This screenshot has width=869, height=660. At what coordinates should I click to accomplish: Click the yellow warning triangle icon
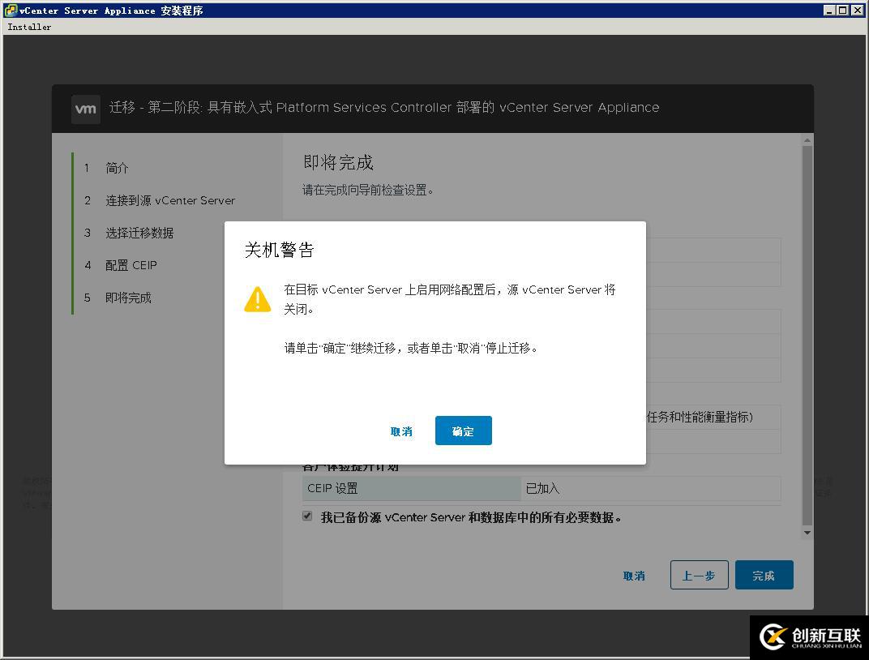tap(258, 299)
